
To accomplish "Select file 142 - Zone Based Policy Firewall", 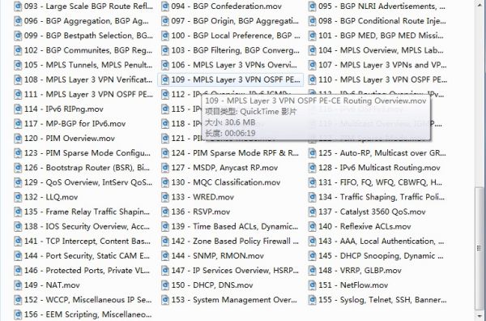I will pos(230,242).
